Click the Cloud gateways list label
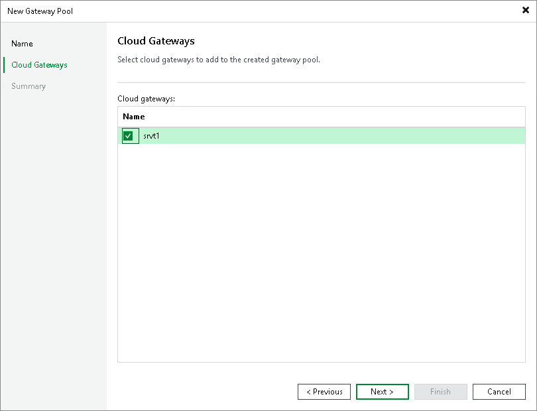 141,98
